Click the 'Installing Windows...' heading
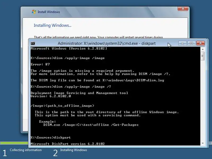212x159 pixels. 52,25
